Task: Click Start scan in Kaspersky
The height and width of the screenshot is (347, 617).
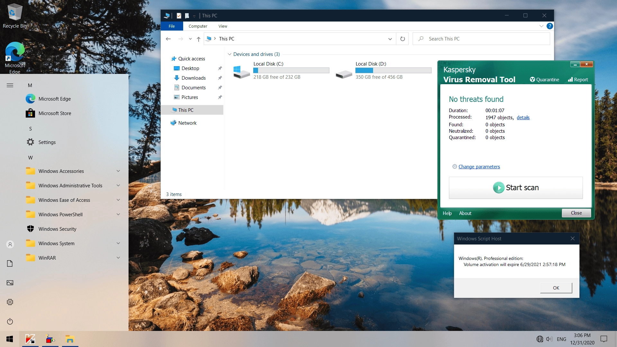Action: click(x=516, y=188)
